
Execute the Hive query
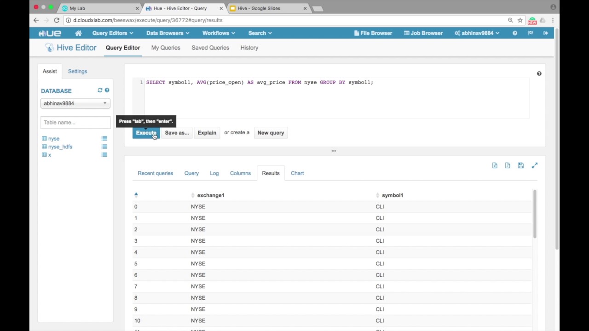coord(146,133)
